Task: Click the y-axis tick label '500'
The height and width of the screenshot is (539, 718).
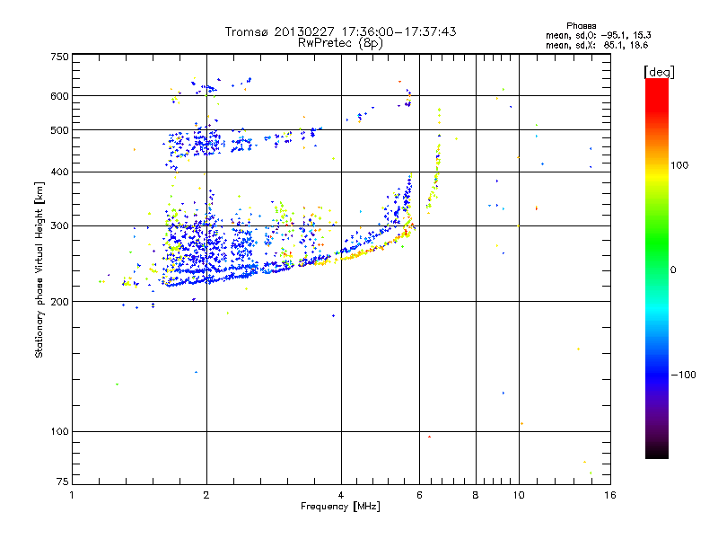Action: click(x=59, y=130)
